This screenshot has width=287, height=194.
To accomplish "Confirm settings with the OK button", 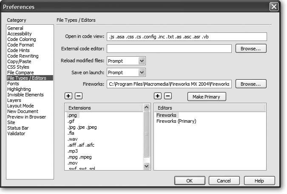I will (189, 181).
